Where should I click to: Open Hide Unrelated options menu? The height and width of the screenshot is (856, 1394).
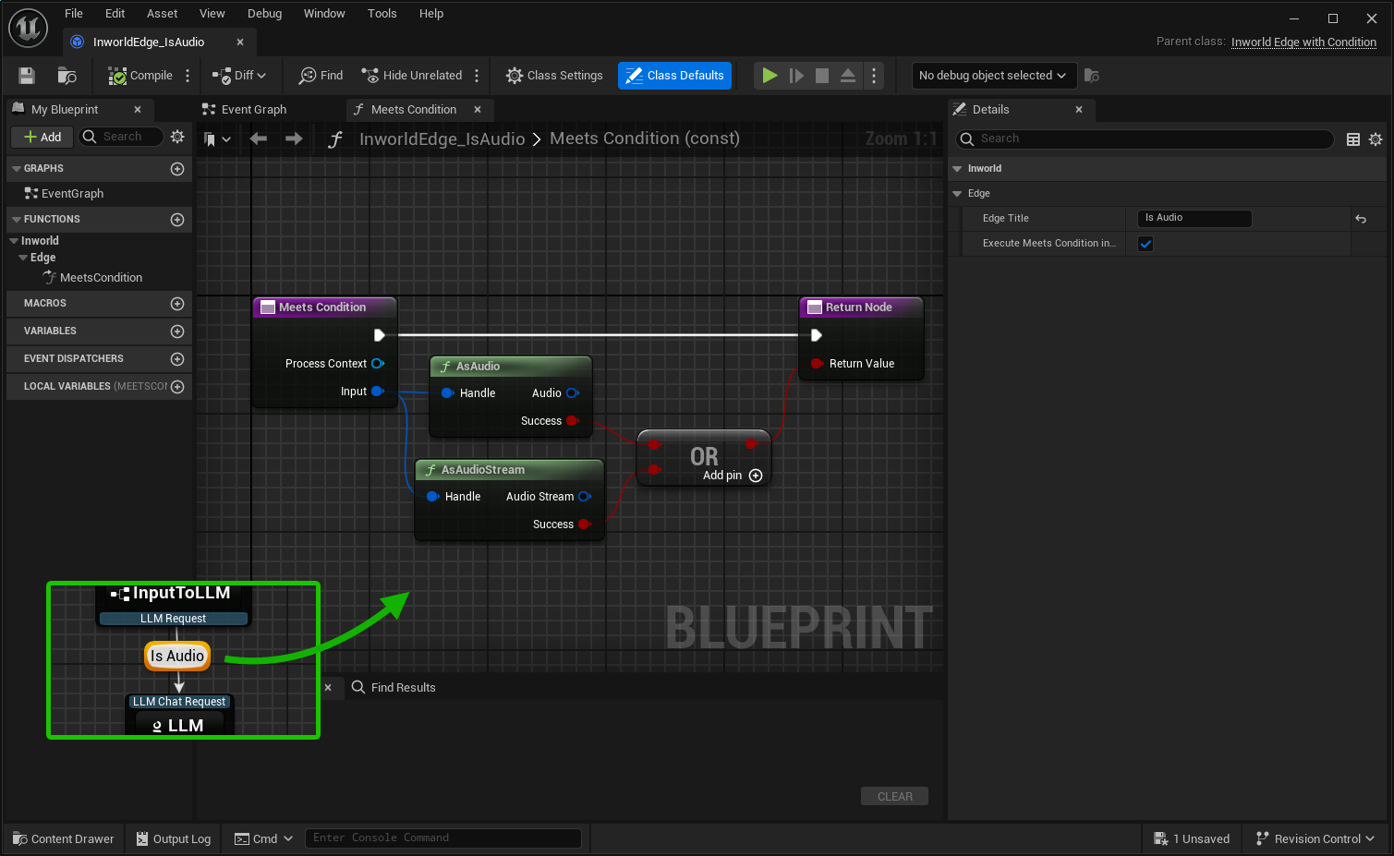pos(477,76)
